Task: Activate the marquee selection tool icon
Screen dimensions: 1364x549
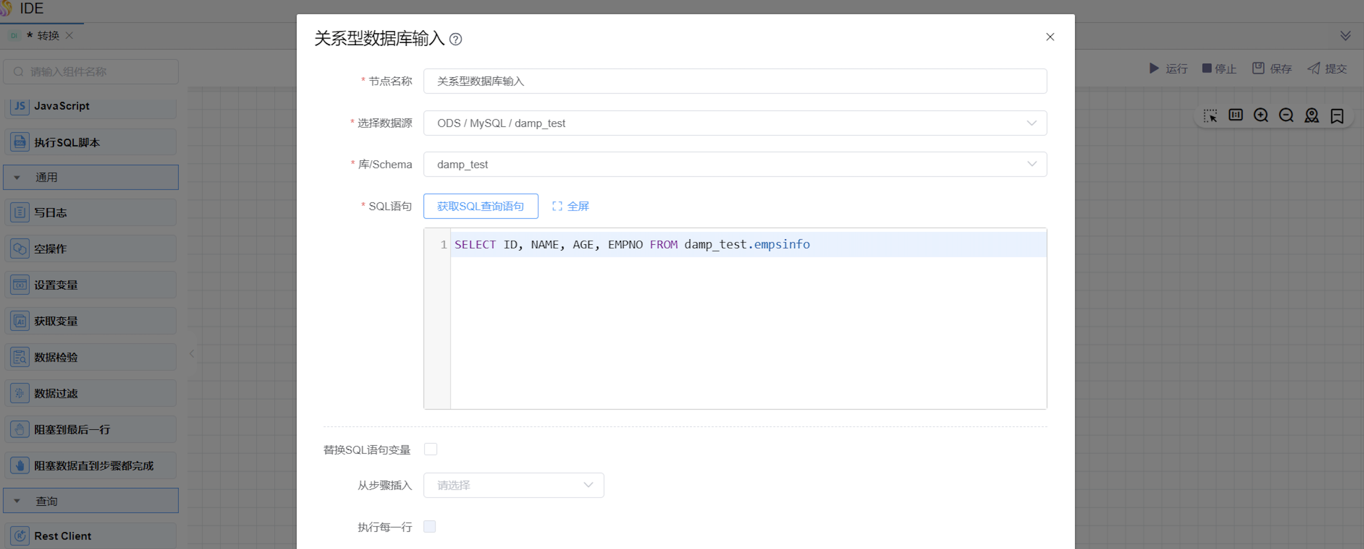Action: [1210, 115]
